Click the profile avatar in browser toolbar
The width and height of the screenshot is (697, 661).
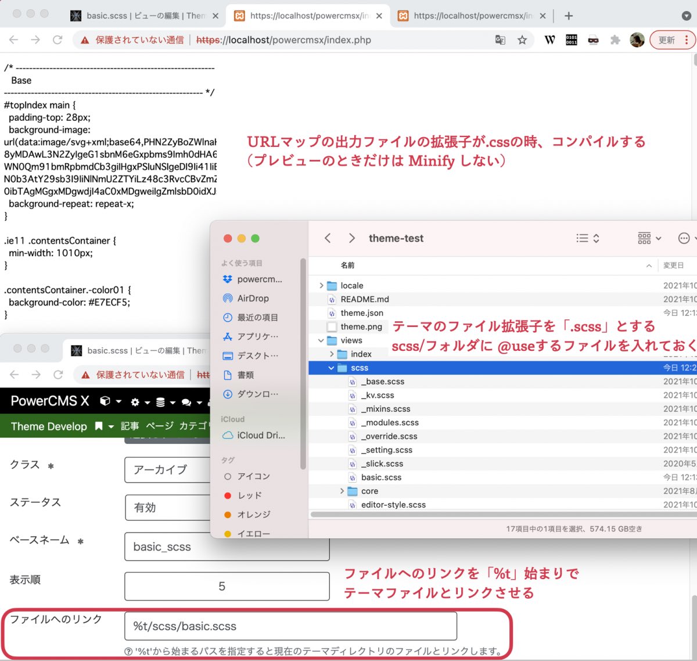tap(637, 39)
